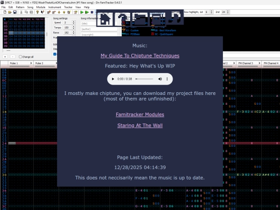Open the Edit menu
The image size is (280, 210).
click(x=11, y=7)
